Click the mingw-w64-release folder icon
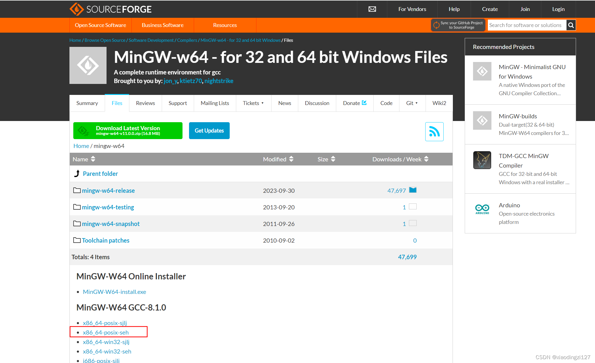595x363 pixels. [77, 190]
